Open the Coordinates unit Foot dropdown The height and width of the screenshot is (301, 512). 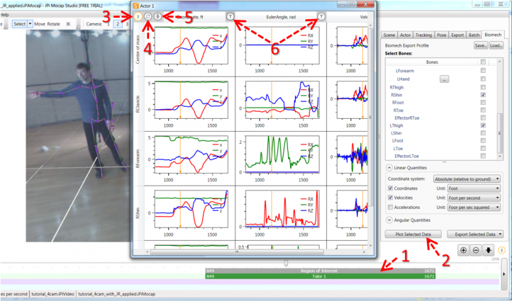tap(474, 188)
